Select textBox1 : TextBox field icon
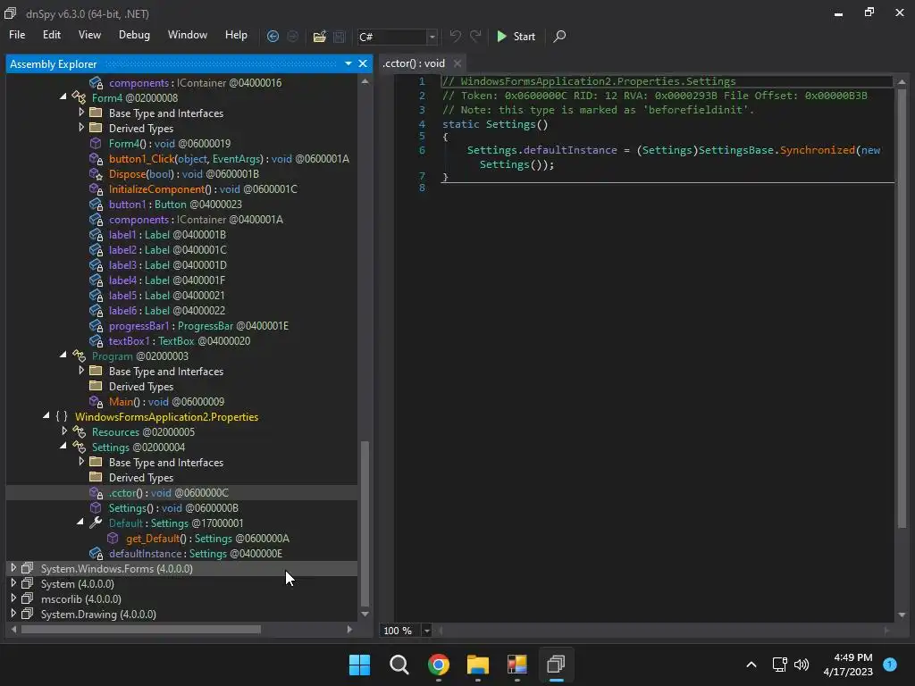 point(96,340)
